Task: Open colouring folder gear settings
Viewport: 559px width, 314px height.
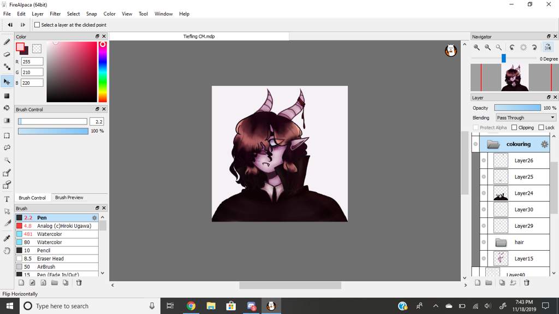Action: (544, 144)
